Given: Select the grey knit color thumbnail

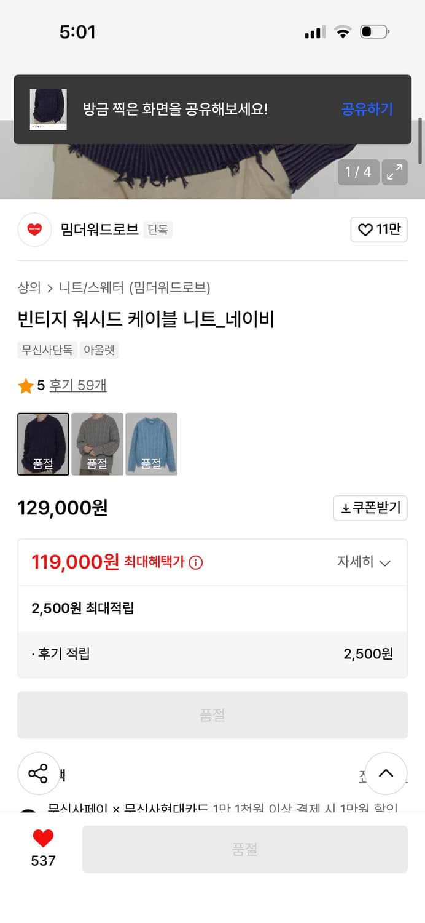Looking at the screenshot, I should [x=97, y=444].
